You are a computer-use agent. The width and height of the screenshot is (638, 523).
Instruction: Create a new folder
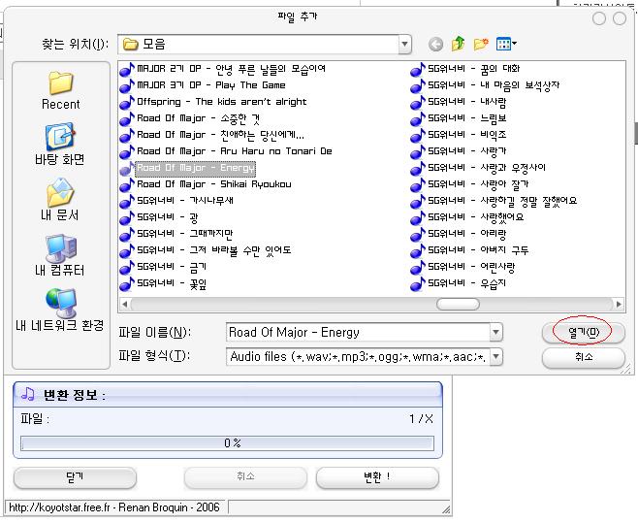[481, 44]
